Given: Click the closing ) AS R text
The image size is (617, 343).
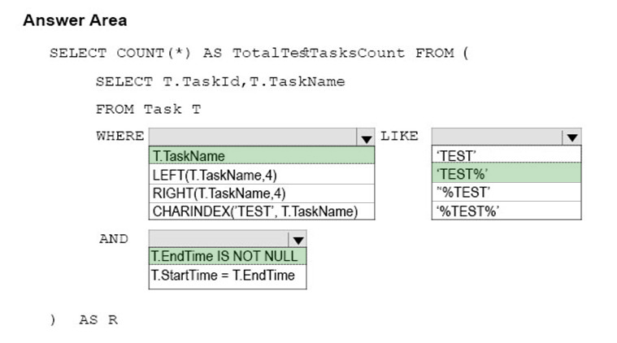Looking at the screenshot, I should 84,319.
